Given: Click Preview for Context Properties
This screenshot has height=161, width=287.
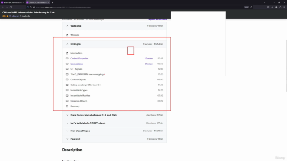Looking at the screenshot, I should point(149,59).
